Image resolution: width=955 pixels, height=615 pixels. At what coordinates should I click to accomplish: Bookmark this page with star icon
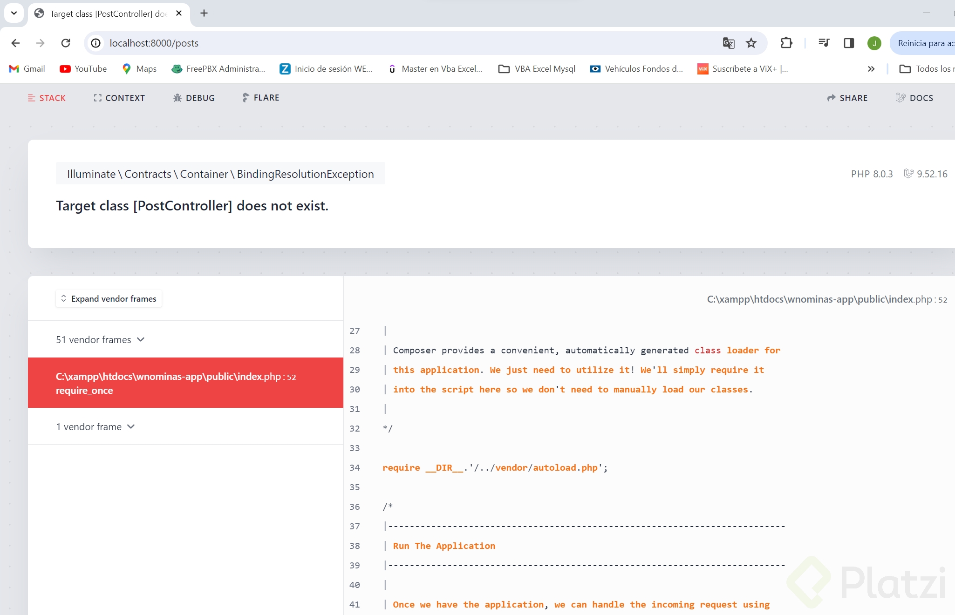click(x=751, y=43)
